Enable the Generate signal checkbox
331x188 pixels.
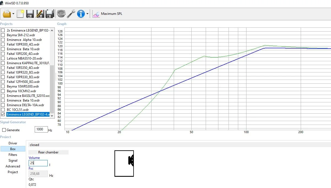tap(4, 130)
